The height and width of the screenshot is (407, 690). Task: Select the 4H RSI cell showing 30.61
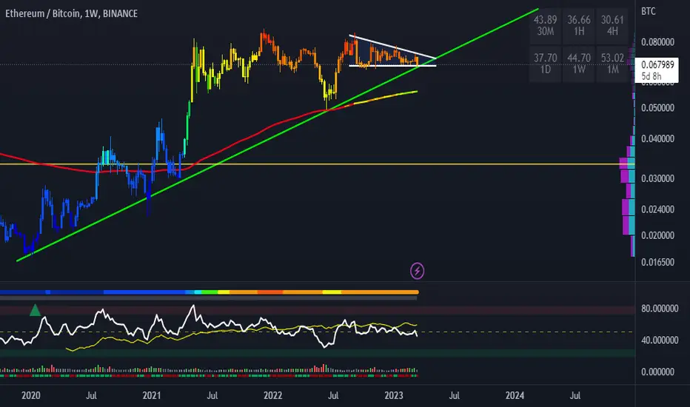[612, 25]
